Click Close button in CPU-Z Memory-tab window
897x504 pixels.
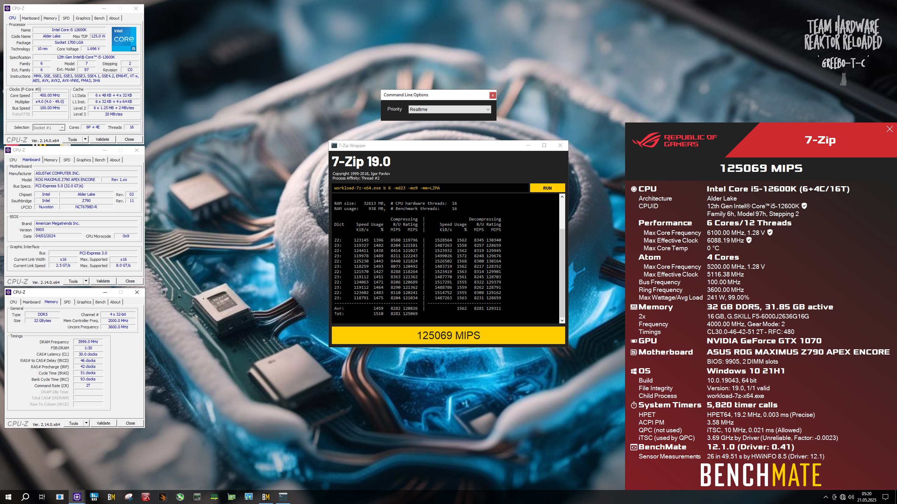coord(130,423)
